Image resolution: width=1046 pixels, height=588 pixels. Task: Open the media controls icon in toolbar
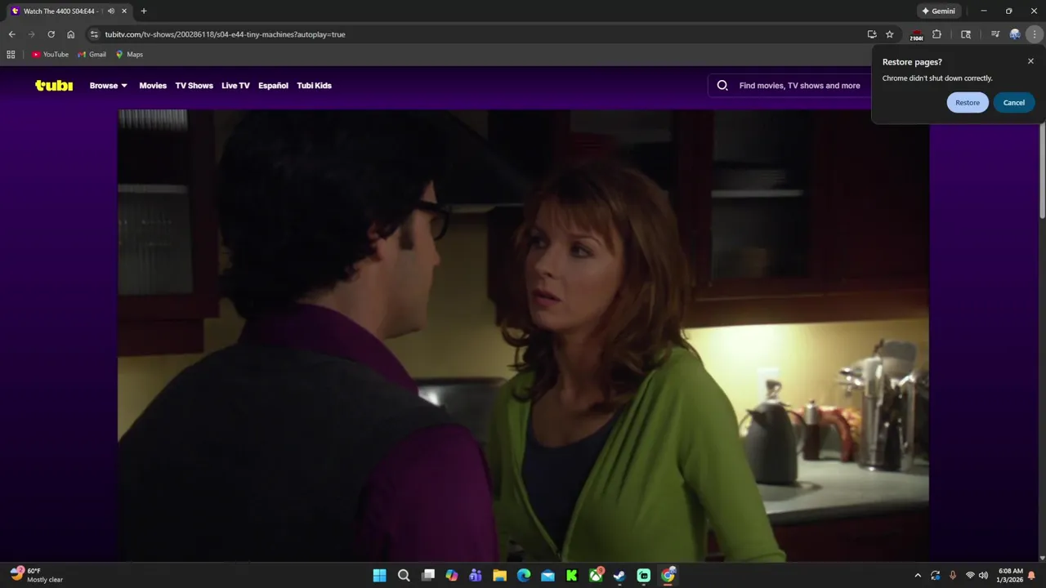click(995, 34)
